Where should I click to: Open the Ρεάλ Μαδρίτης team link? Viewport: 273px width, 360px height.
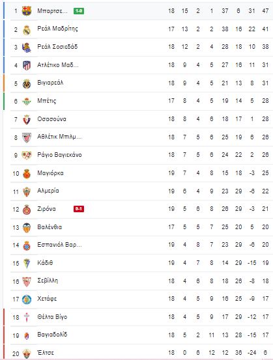[57, 29]
